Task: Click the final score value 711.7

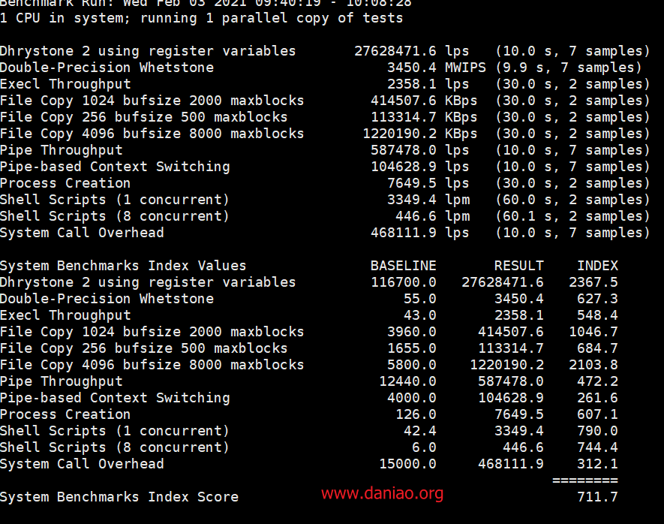Action: click(x=597, y=496)
